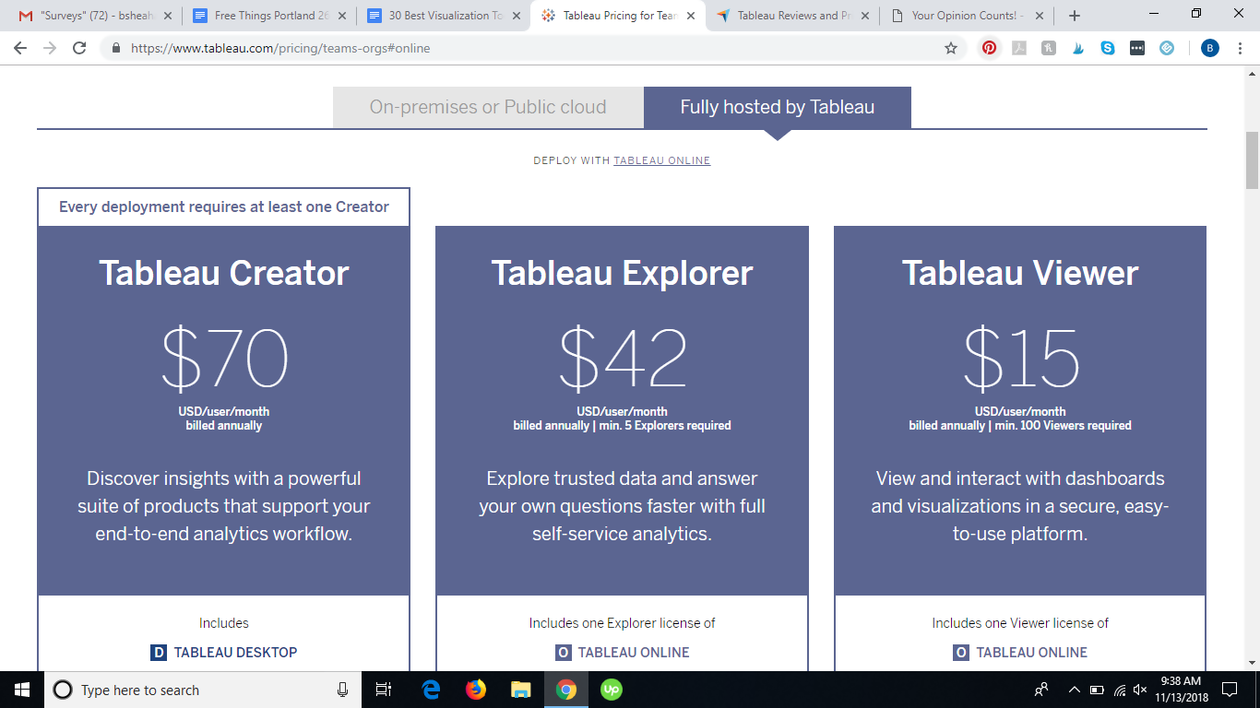
Task: Open the Skype extension
Action: pos(1108,48)
